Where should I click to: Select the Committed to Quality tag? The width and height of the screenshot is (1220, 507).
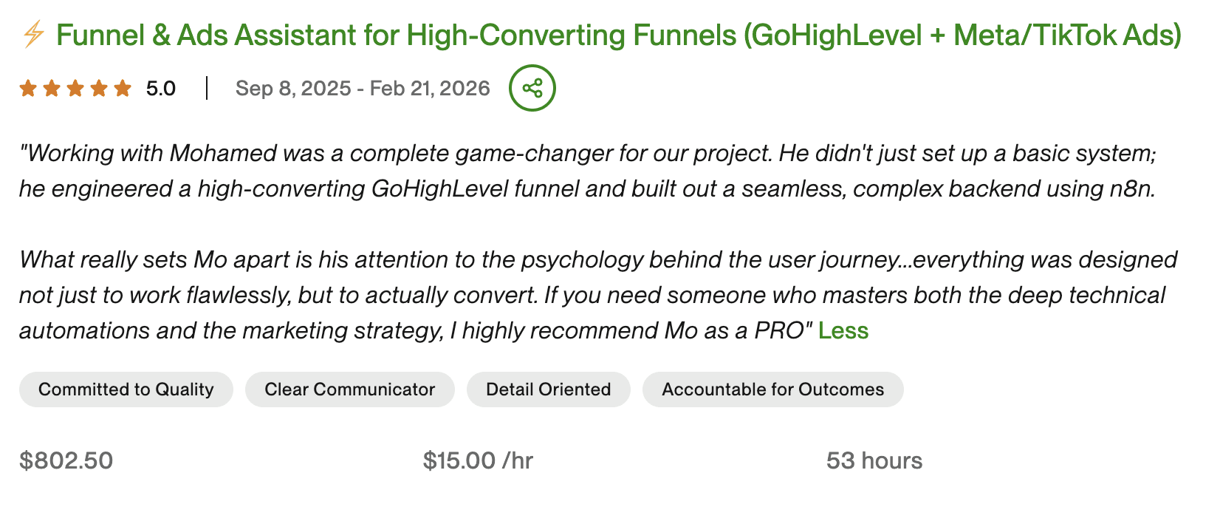click(x=126, y=389)
